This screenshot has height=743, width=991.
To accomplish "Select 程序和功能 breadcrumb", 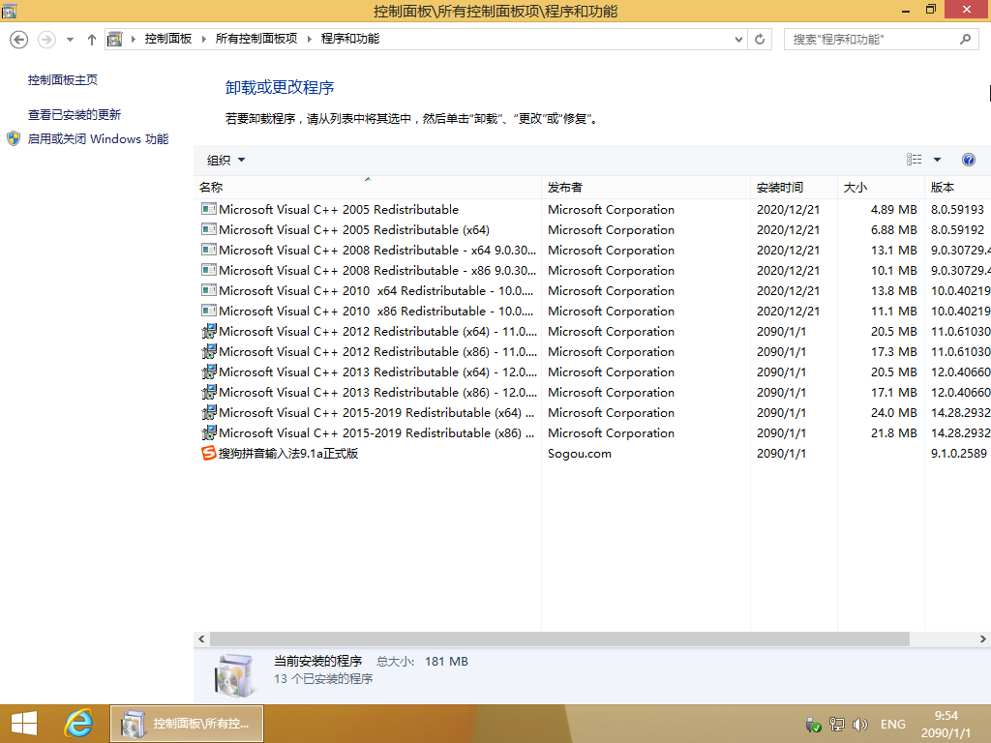I will [350, 39].
